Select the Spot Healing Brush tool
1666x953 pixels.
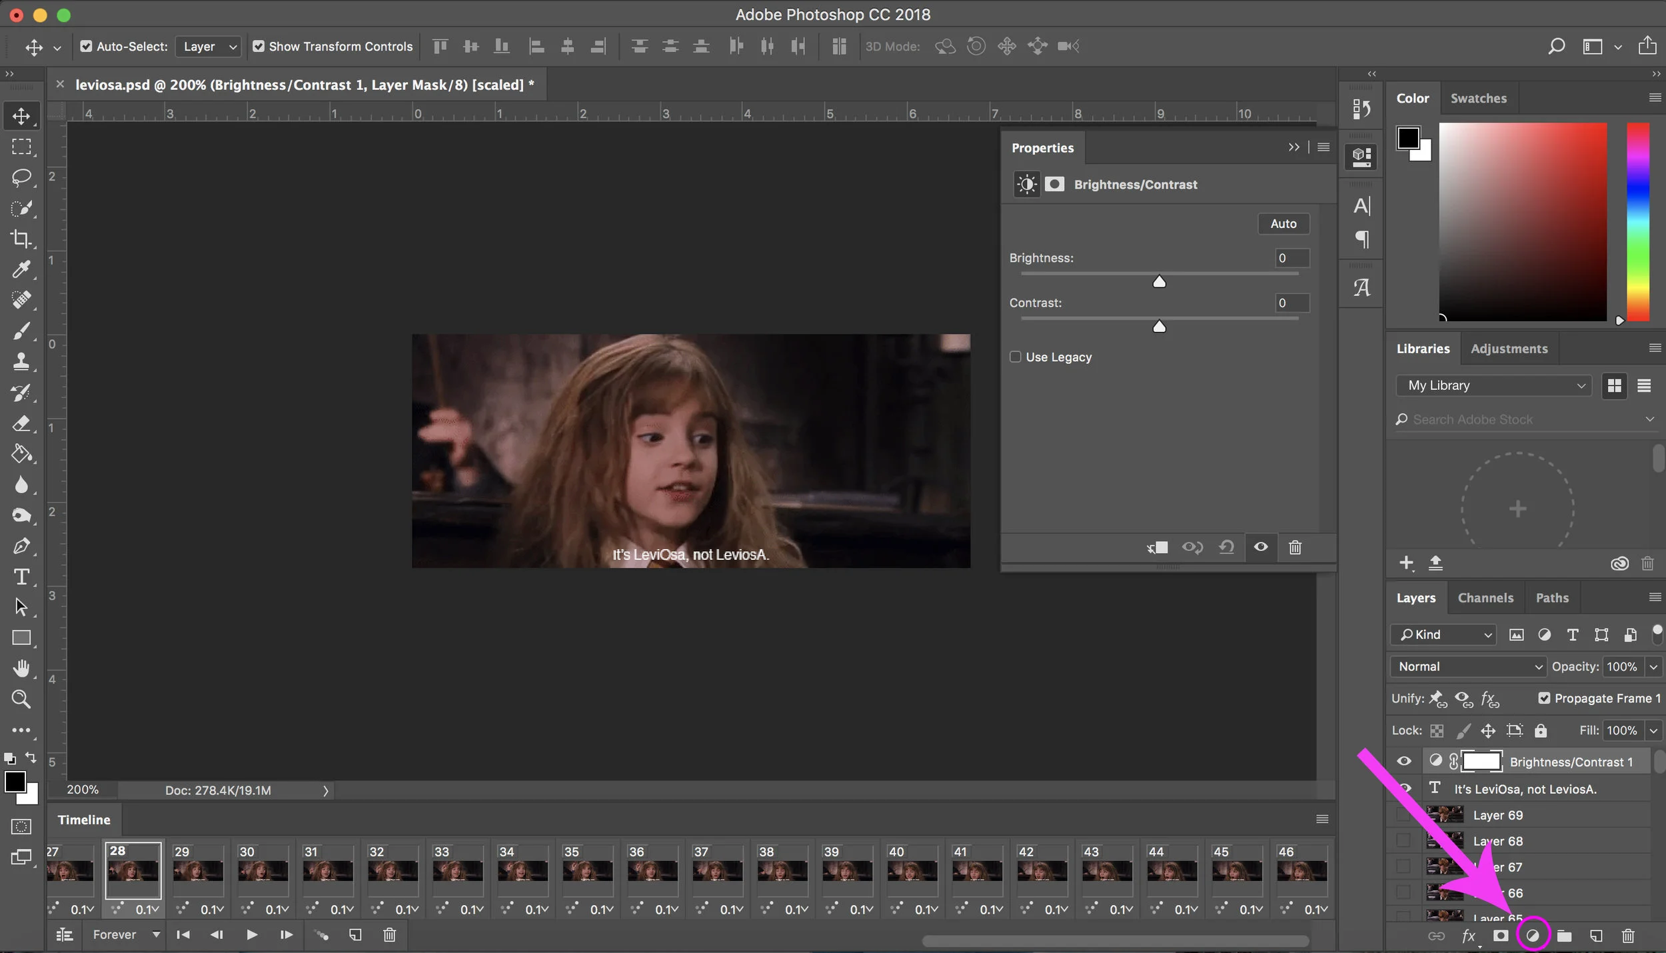tap(21, 300)
